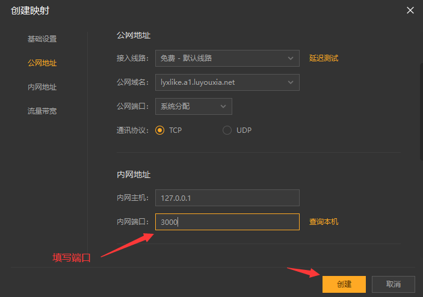Open the 基础设置 section
This screenshot has width=423, height=297.
click(x=42, y=39)
